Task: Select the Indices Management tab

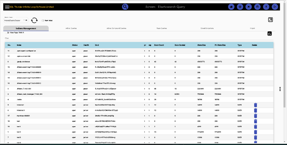Action: (26, 29)
